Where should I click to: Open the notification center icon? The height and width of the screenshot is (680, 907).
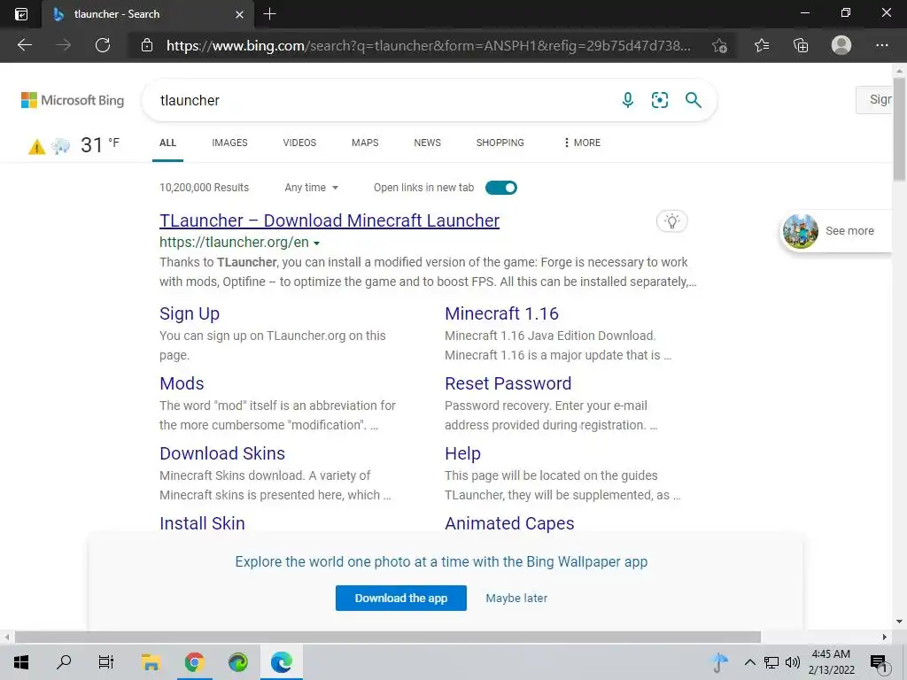(x=879, y=663)
